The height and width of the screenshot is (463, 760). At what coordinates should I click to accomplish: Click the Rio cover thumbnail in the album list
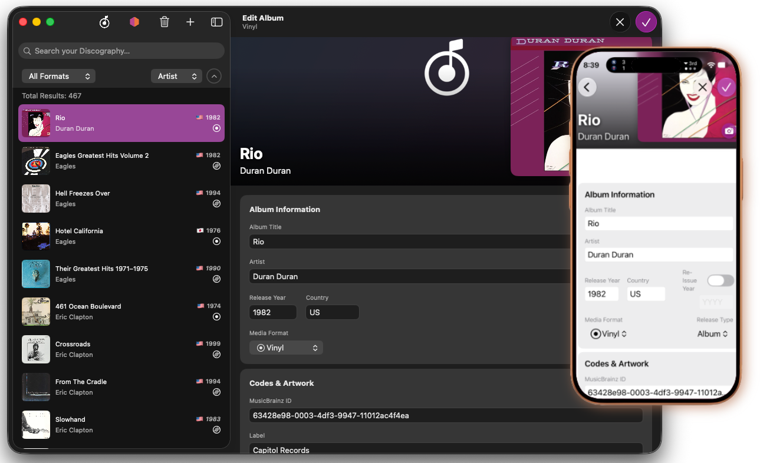36,123
